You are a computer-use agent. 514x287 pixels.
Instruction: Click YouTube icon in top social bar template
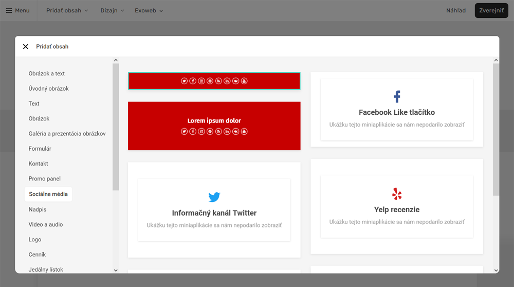244,81
